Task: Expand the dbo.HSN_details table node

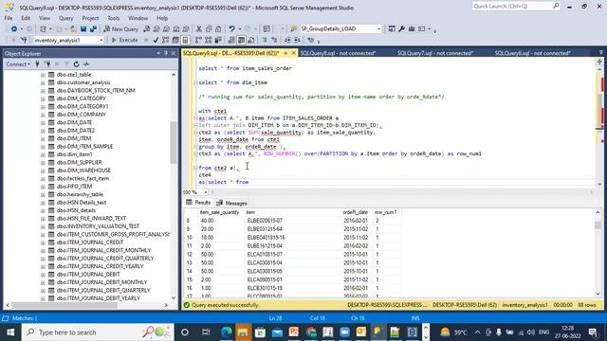Action: pyautogui.click(x=43, y=210)
